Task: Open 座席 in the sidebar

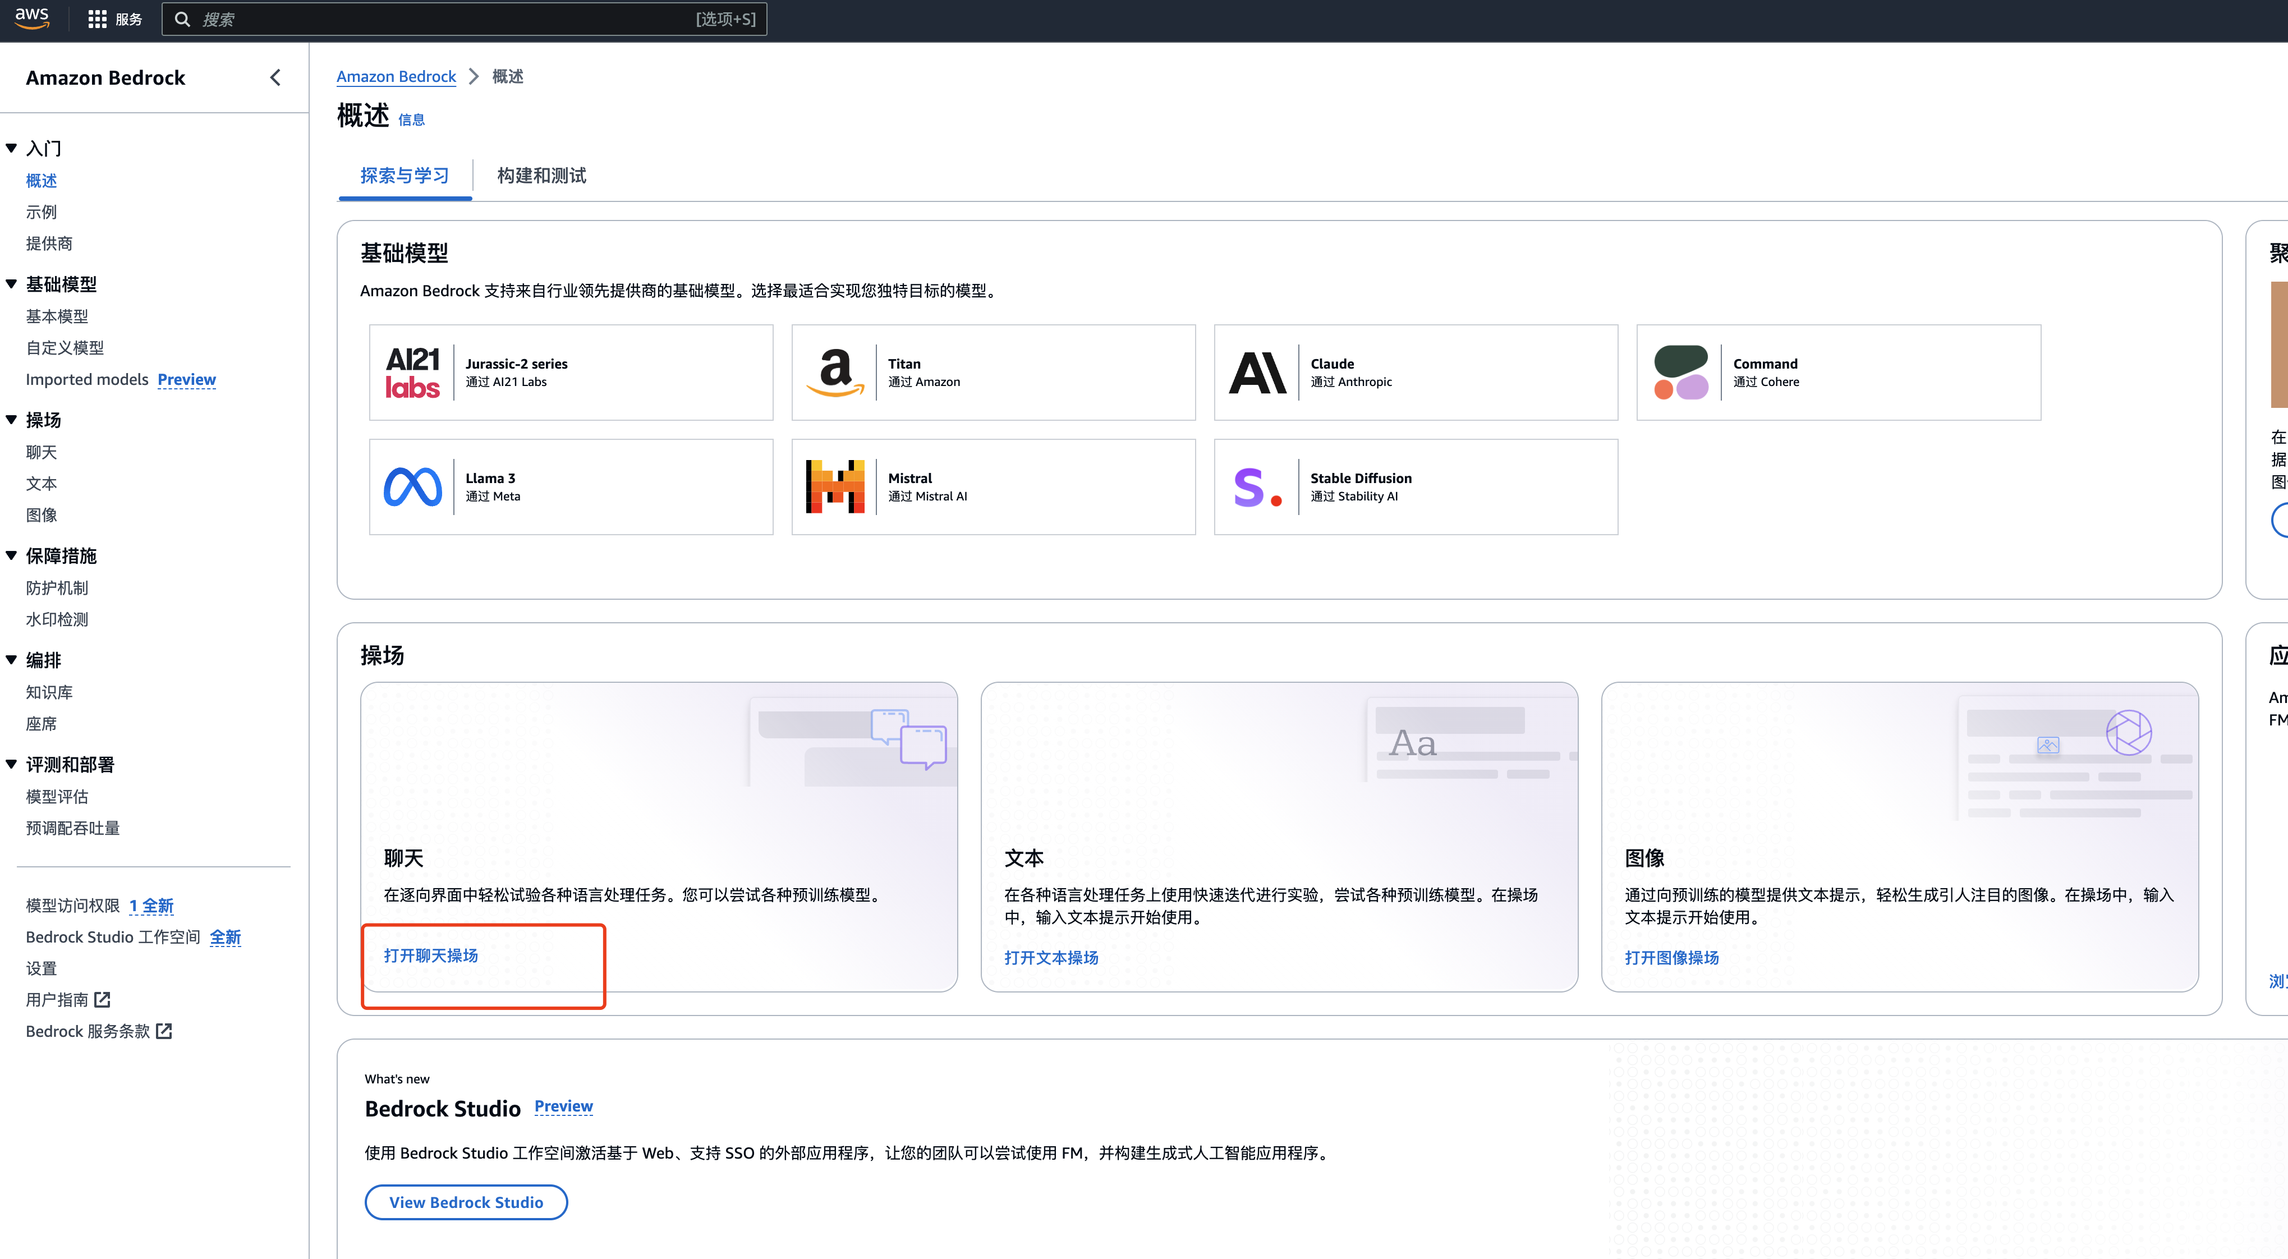Action: click(x=42, y=723)
